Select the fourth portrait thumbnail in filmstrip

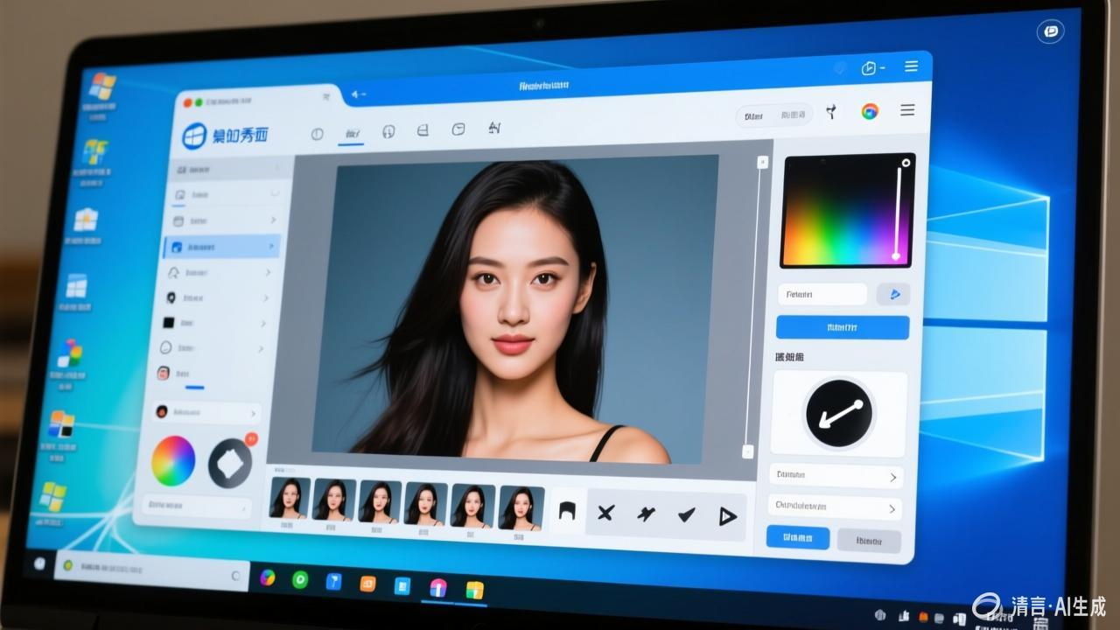[x=426, y=504]
